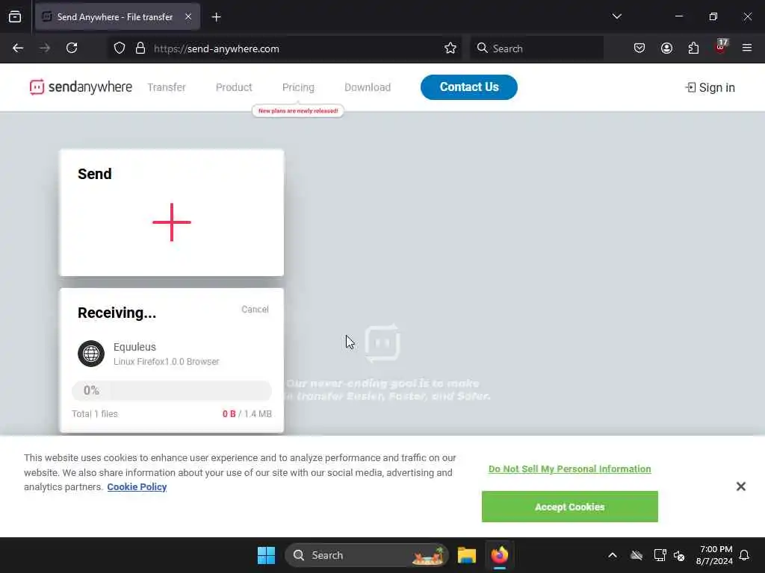Open the Windows Start button
Viewport: 765px width, 573px height.
pyautogui.click(x=267, y=555)
